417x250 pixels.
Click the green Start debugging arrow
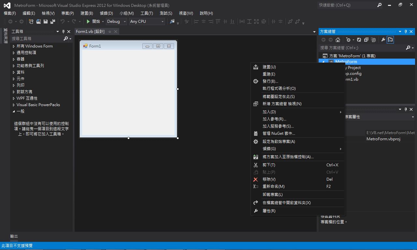(88, 21)
